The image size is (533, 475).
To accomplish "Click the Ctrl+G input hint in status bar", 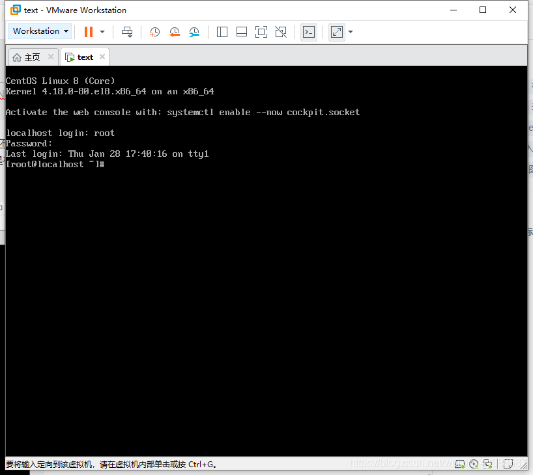I will pyautogui.click(x=111, y=464).
